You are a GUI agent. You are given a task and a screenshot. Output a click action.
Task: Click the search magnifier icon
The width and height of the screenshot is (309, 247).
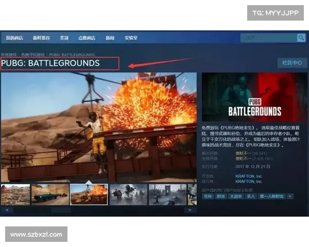coord(301,38)
